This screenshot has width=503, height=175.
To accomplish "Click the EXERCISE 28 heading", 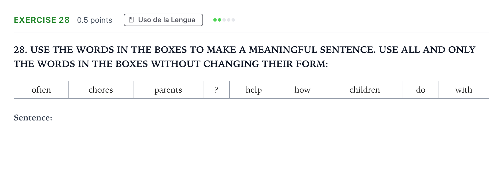I will pyautogui.click(x=42, y=20).
